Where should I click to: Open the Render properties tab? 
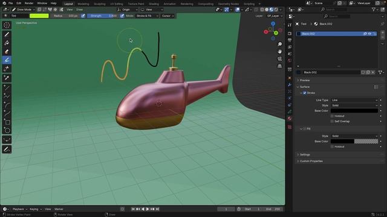point(290,34)
